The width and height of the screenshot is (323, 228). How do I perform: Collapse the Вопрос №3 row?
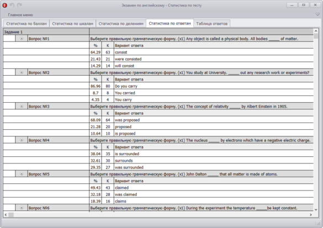[x=22, y=106]
